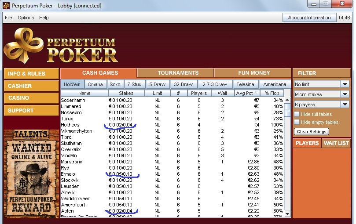Select the Ryd table row

172,168
